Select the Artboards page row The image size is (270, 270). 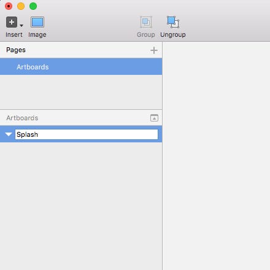(81, 67)
